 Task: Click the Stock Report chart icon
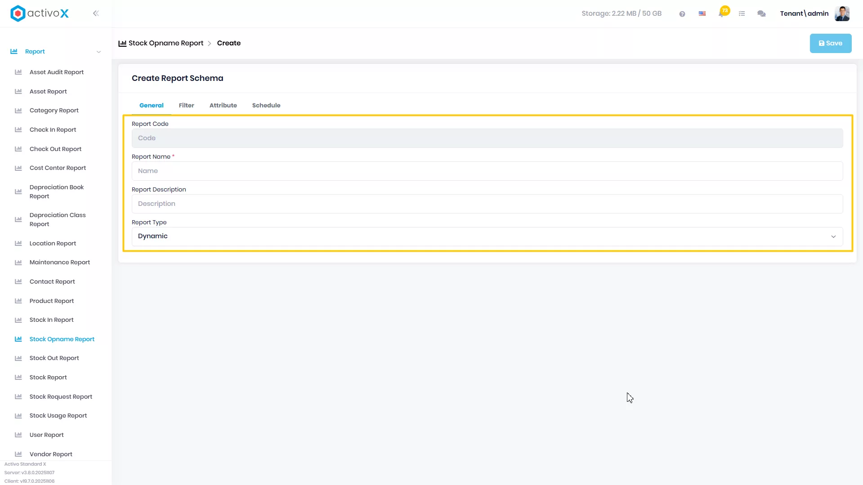pyautogui.click(x=18, y=378)
